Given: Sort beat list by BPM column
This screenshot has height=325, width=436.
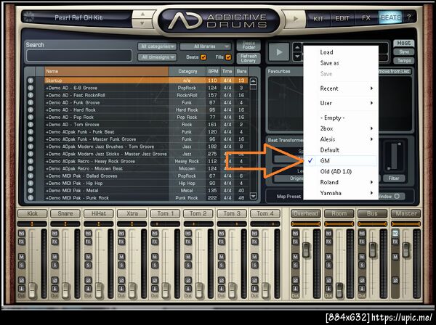Looking at the screenshot, I should (213, 72).
